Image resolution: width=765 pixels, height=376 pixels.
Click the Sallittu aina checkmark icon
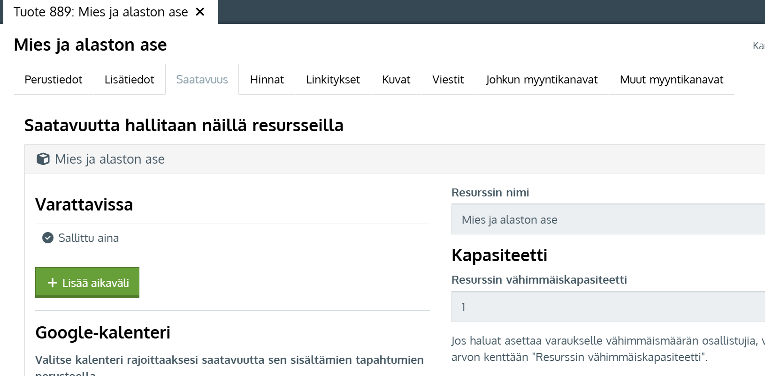click(x=48, y=238)
